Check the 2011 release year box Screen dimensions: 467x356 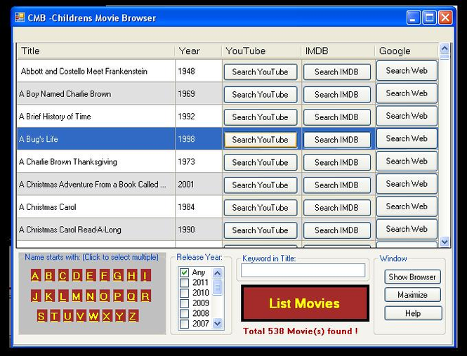185,282
